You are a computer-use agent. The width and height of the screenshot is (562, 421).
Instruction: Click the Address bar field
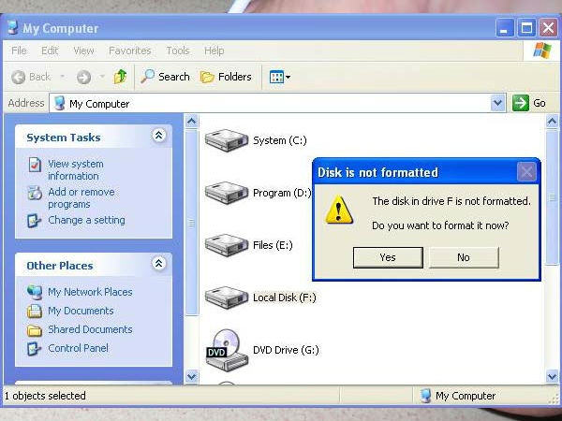(277, 103)
